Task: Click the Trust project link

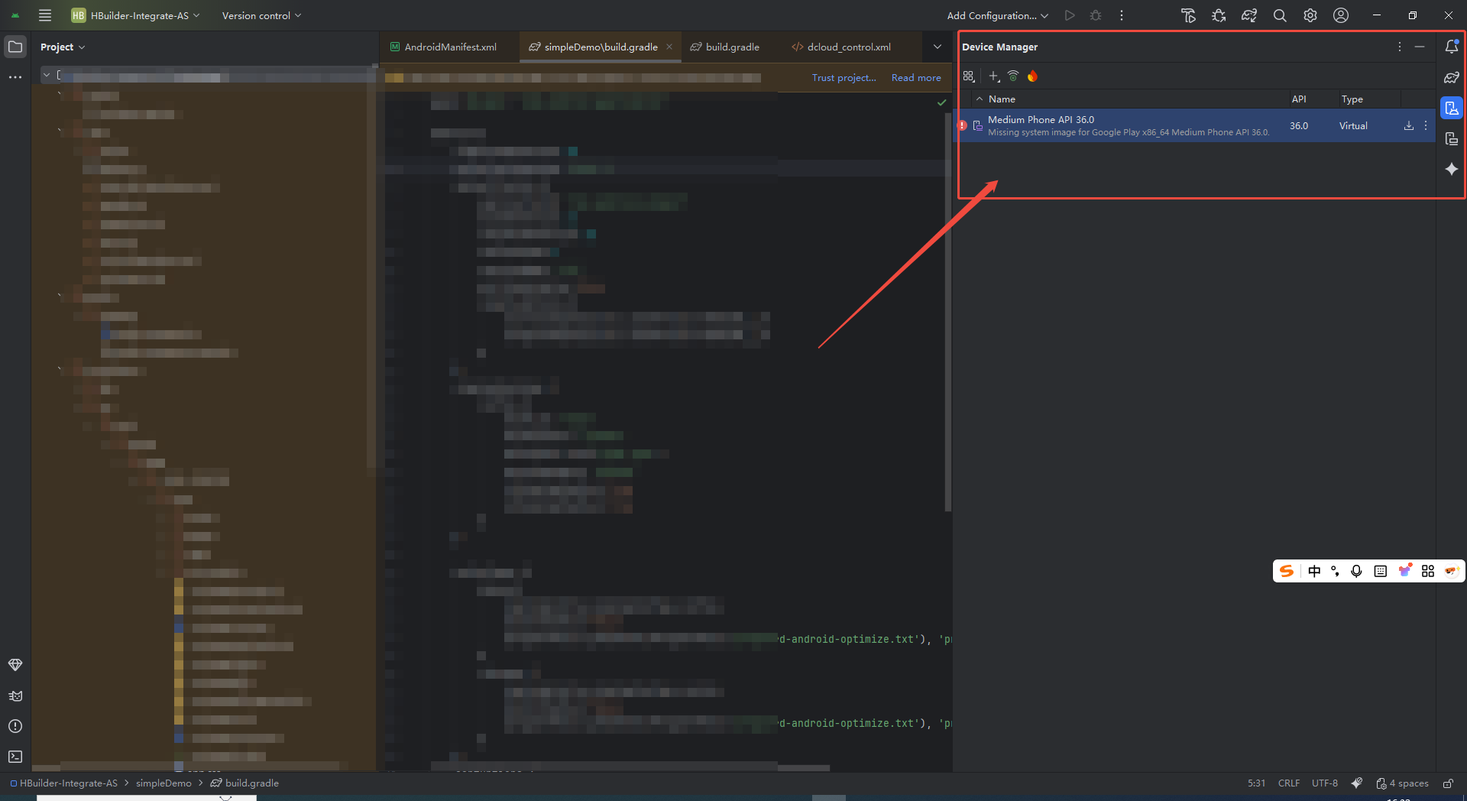Action: pos(844,78)
